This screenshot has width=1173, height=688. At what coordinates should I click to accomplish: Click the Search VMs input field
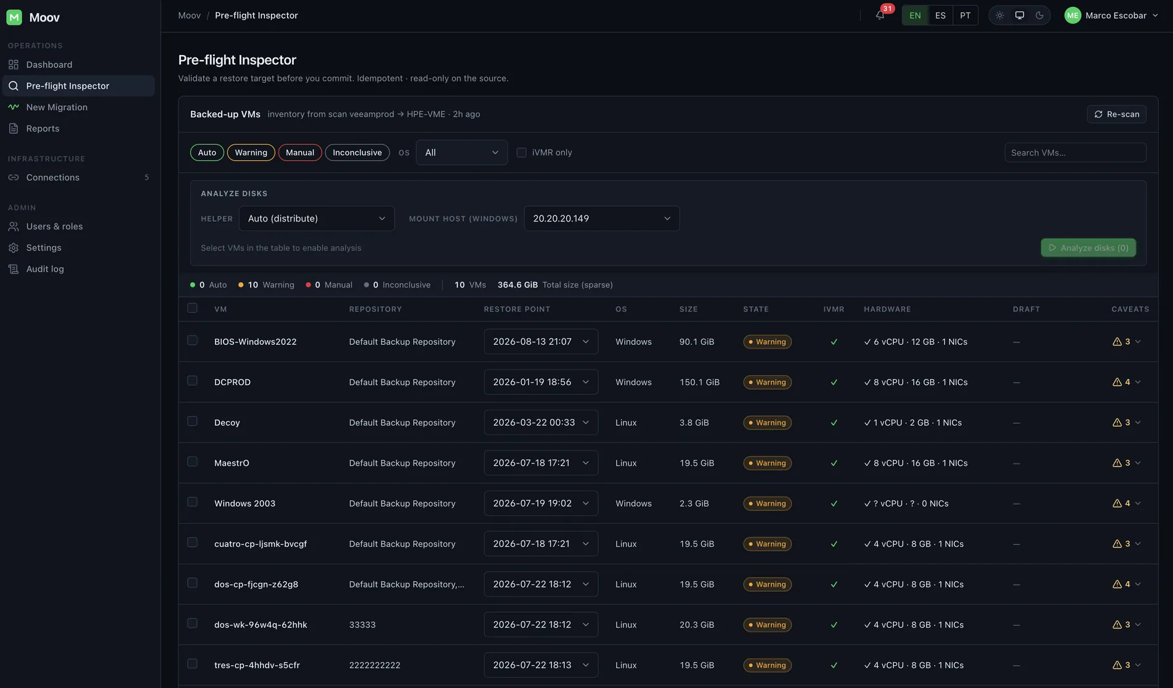[x=1075, y=152]
